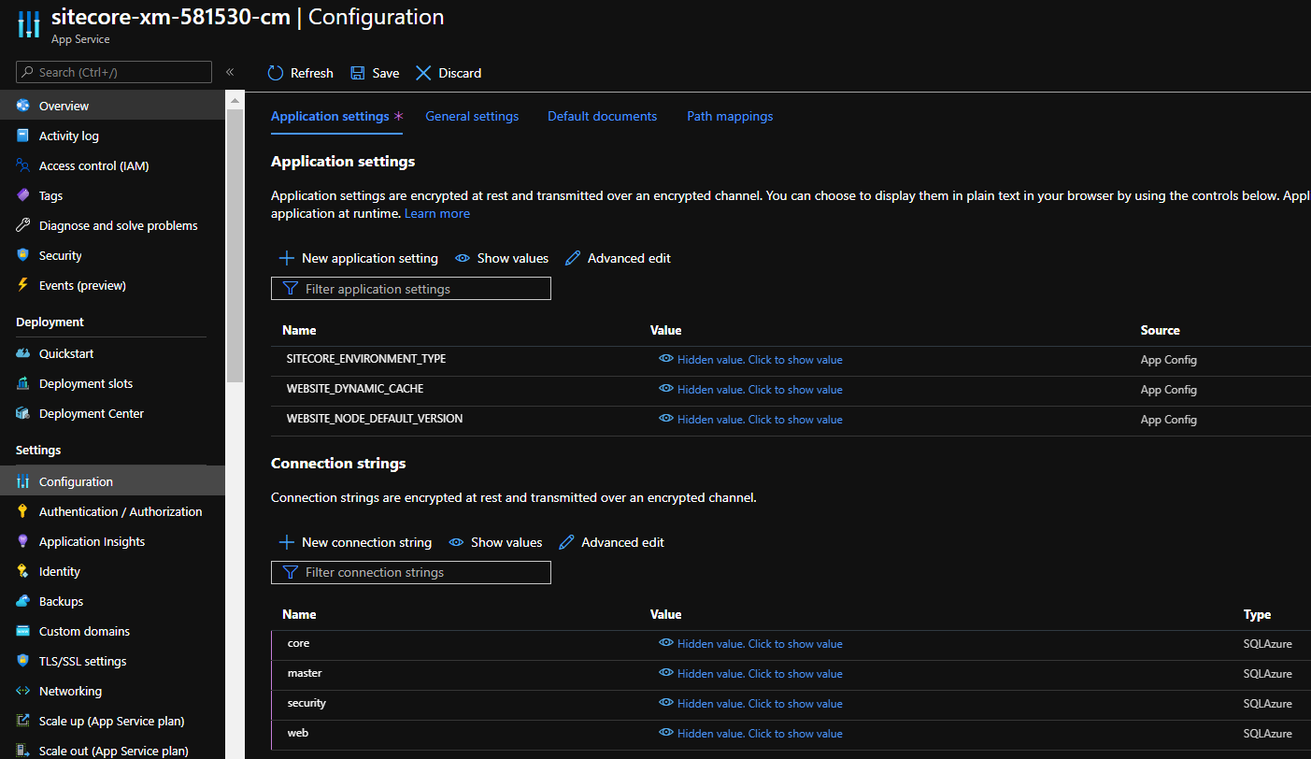
Task: Sort by Type column in connection strings
Action: tap(1257, 614)
